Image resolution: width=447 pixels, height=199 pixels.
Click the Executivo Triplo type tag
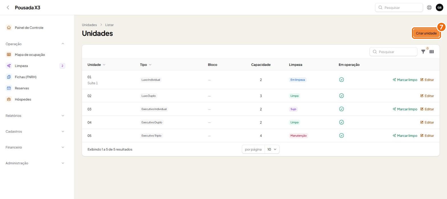(x=151, y=136)
